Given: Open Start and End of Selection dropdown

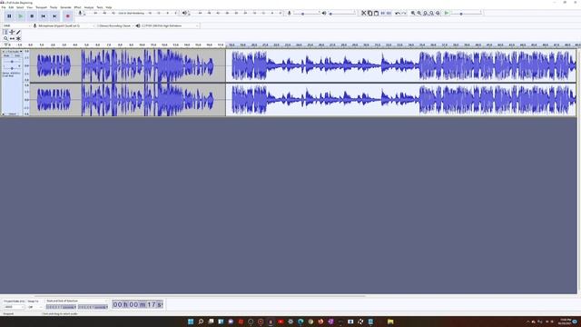Looking at the screenshot, I should (76, 301).
